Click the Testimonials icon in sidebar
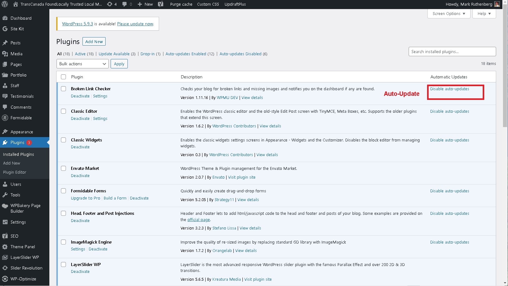This screenshot has height=286, width=508. (x=5, y=96)
